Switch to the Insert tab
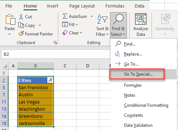178x130 pixels. tap(53, 6)
